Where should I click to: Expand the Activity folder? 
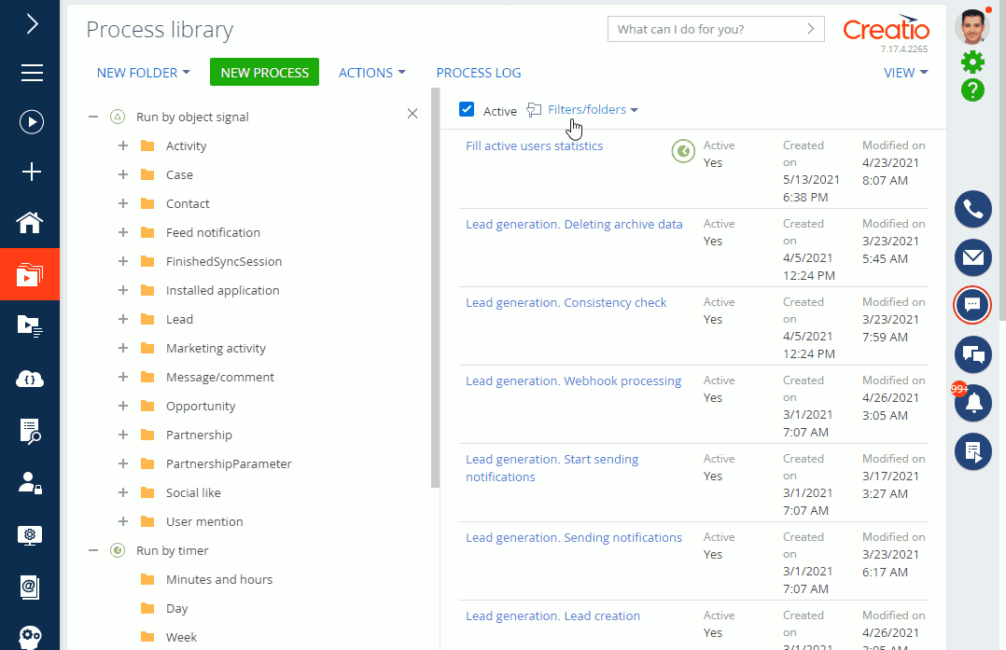tap(123, 145)
